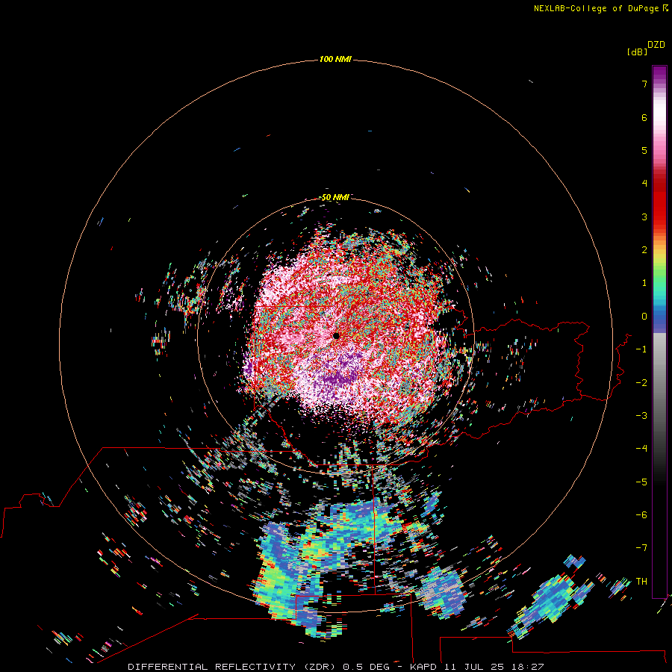Click the purple top segment of the color bar
Viewport: 672px width, 672px height.
point(659,73)
